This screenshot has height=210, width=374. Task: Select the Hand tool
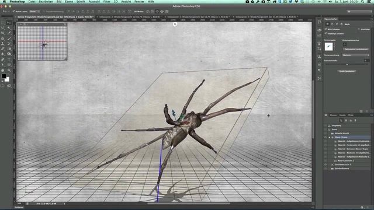pyautogui.click(x=2, y=70)
